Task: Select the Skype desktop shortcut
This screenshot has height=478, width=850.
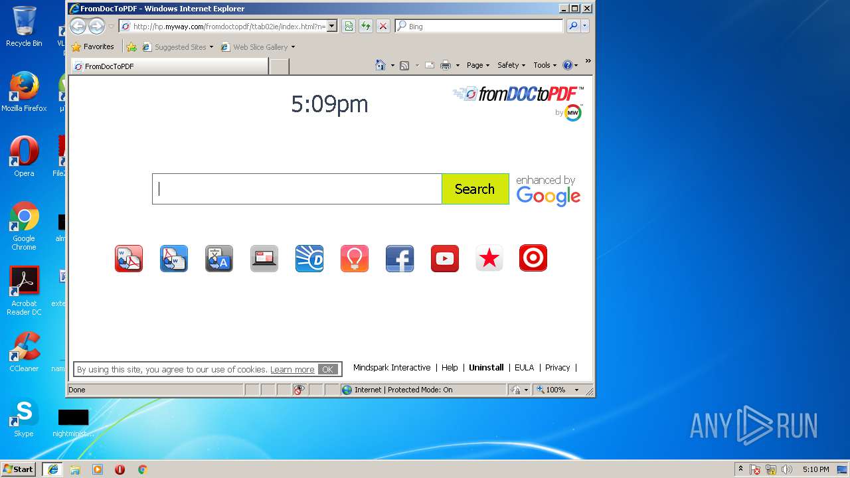Action: click(24, 417)
